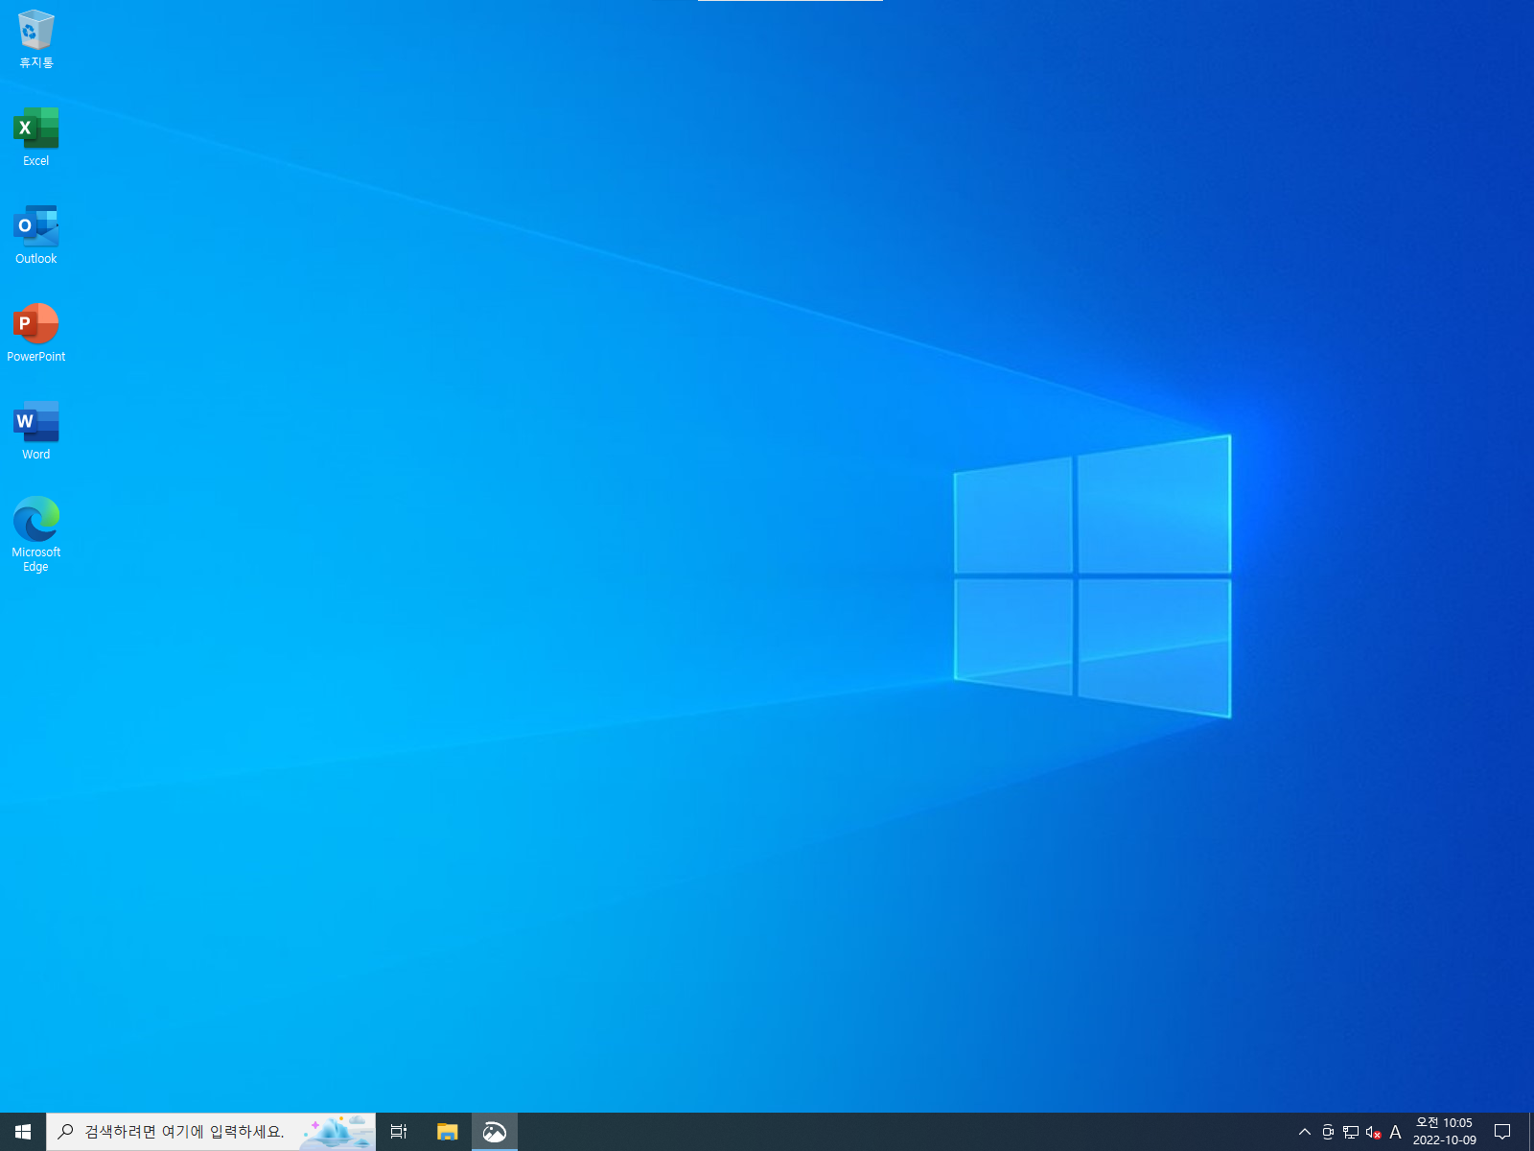1534x1151 pixels.
Task: Select the PowerPoint desktop shortcut
Action: (36, 333)
